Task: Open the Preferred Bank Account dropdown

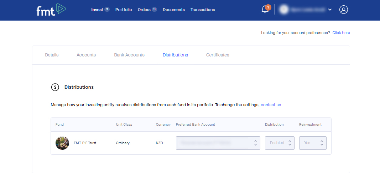Action: 218,143
